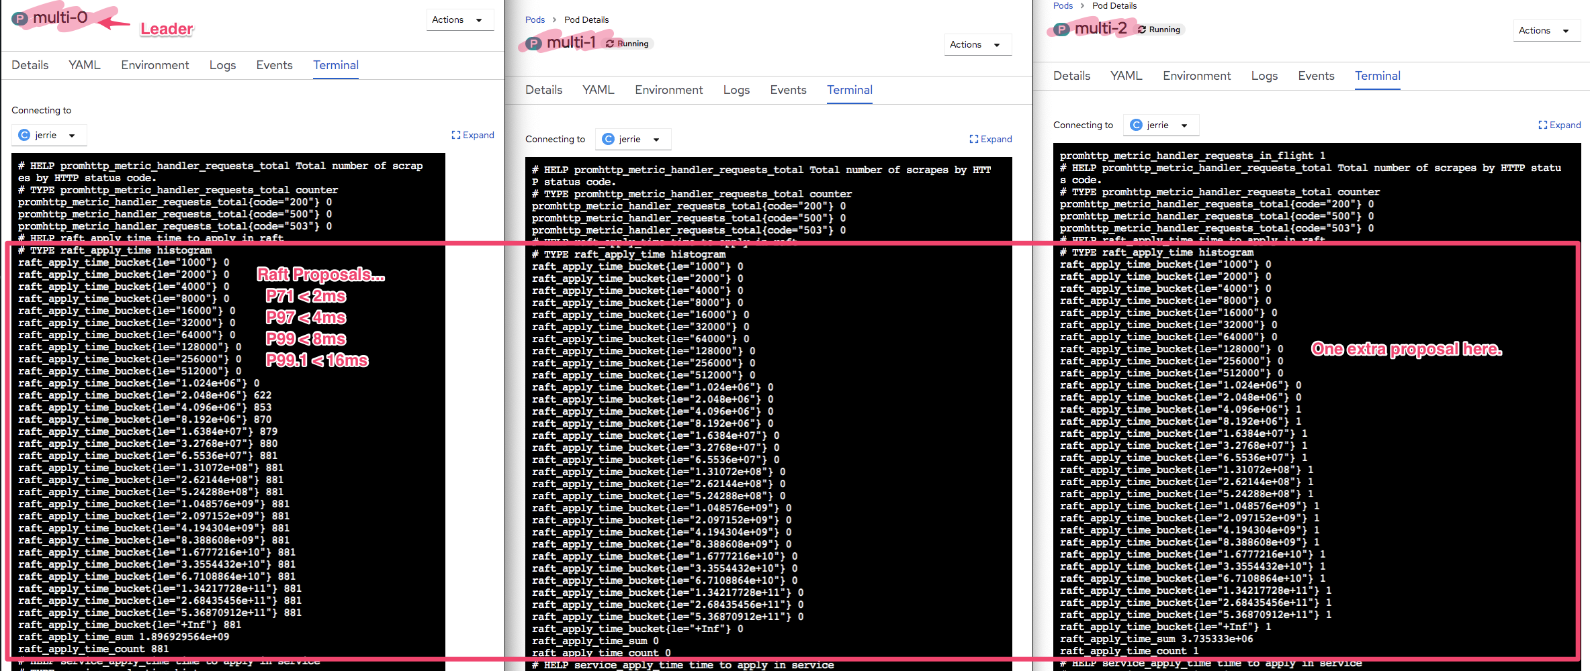Click the expand brackets icon near multi-1 terminal
The width and height of the screenshot is (1590, 671).
[973, 139]
